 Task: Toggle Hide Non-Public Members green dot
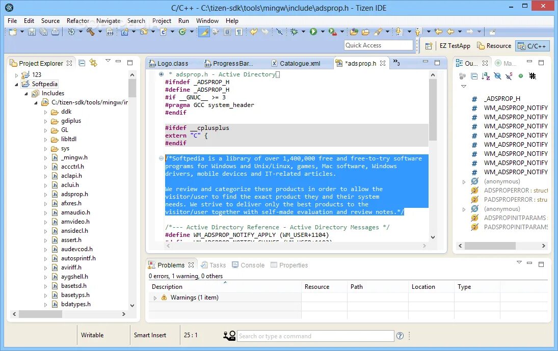click(521, 76)
